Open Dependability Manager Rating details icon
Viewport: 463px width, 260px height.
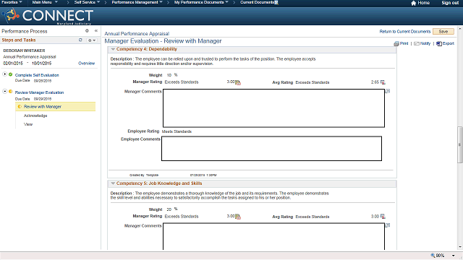238,82
